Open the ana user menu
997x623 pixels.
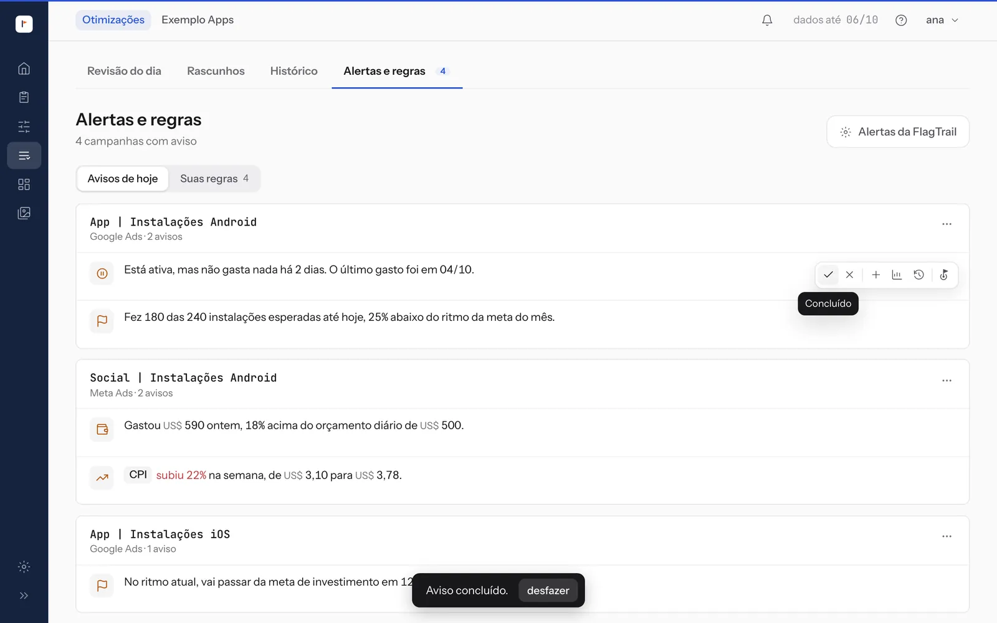click(942, 20)
